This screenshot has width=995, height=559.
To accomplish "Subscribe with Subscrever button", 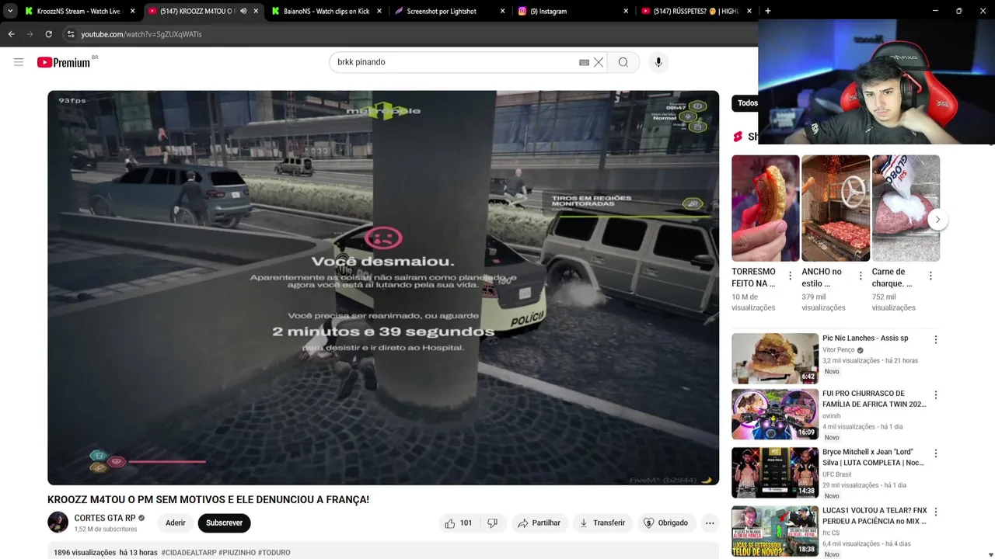I will [224, 523].
